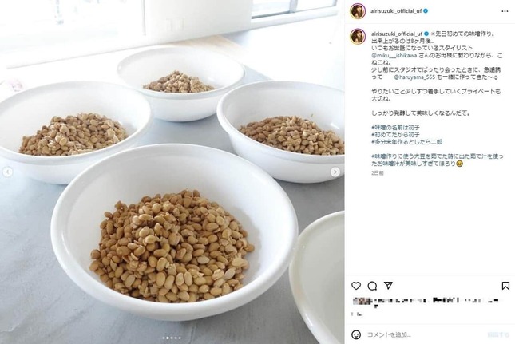The image size is (515, 344).
Task: Focus the コメントを追加 comment input field
Action: tap(424, 334)
